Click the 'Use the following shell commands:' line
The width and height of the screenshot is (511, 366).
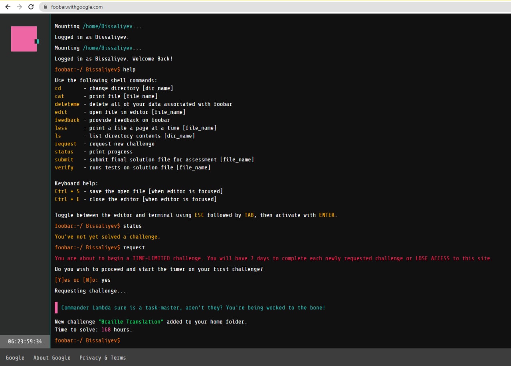pos(106,80)
